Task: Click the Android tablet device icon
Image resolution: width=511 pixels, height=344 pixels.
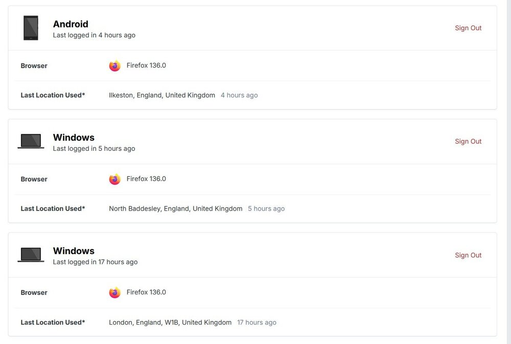Action: click(31, 28)
